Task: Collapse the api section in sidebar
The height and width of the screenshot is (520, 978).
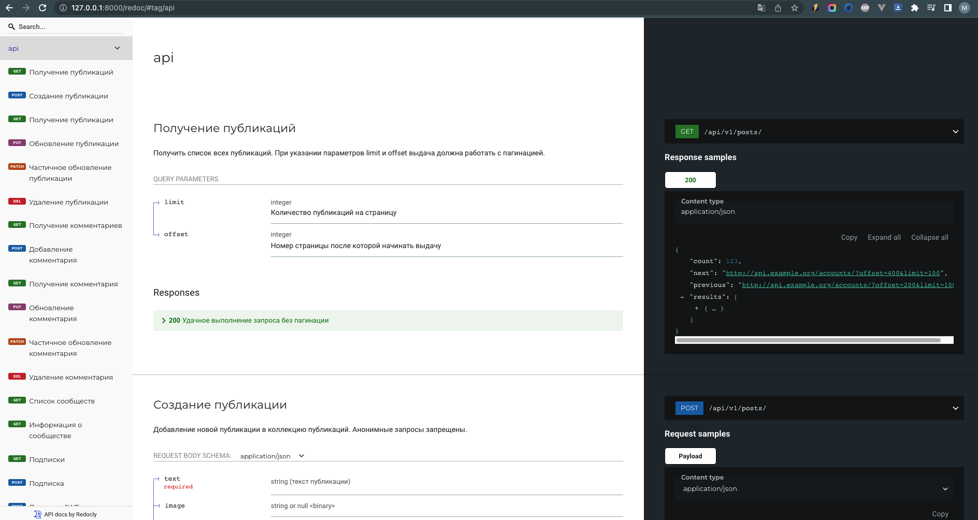Action: click(x=117, y=48)
